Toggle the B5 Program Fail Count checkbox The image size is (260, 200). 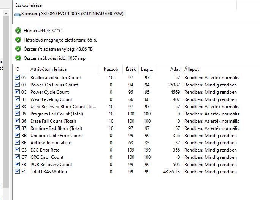click(x=17, y=114)
